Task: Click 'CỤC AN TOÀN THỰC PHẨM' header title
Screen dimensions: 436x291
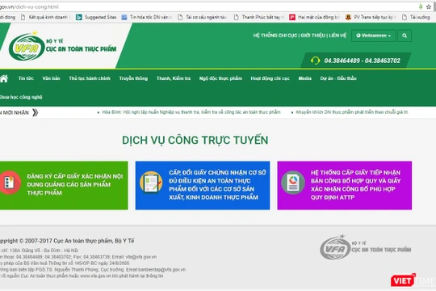Action: click(x=81, y=49)
